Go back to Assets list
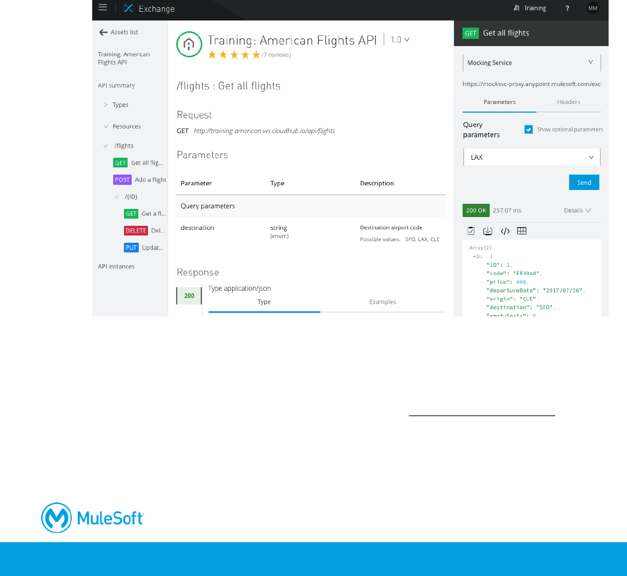Screen dimensions: 627x576 coord(119,32)
